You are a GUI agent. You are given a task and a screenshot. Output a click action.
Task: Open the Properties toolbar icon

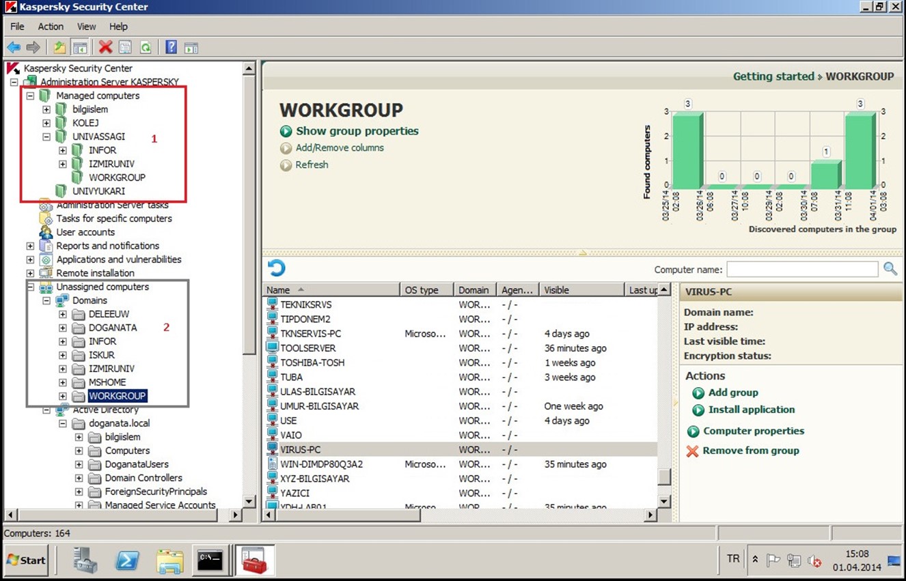coord(125,47)
